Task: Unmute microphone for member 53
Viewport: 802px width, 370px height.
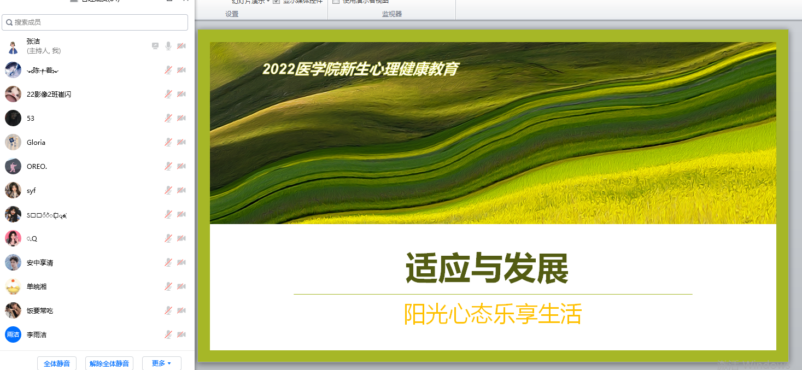Action: point(168,118)
